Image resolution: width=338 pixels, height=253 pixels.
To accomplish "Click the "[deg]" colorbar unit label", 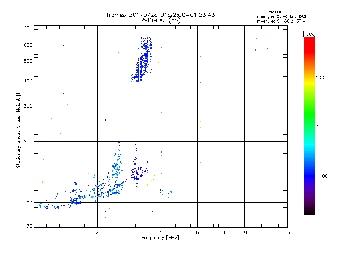I will (310, 34).
